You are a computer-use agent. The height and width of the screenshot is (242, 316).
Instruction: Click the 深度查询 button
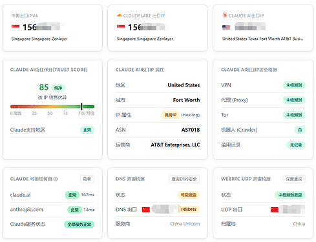pos(294,179)
